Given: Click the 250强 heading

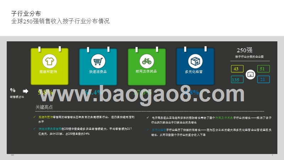Looking at the screenshot, I should [x=244, y=50].
